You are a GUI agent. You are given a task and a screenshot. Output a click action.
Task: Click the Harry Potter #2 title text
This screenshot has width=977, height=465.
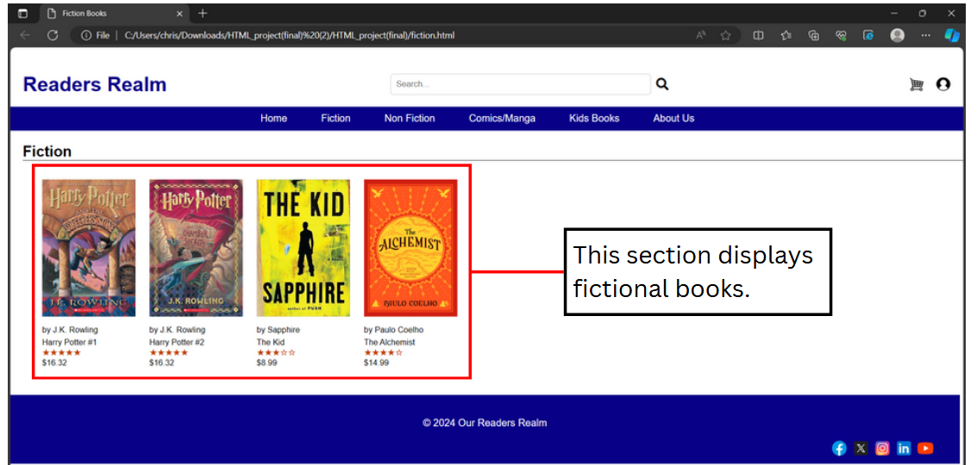click(x=177, y=343)
